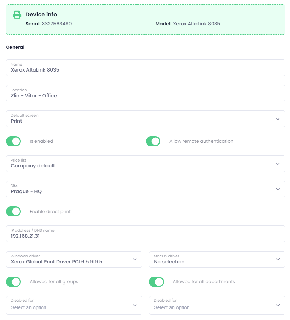The image size is (290, 320).
Task: Toggle the Is enabled switch
Action: [14, 141]
